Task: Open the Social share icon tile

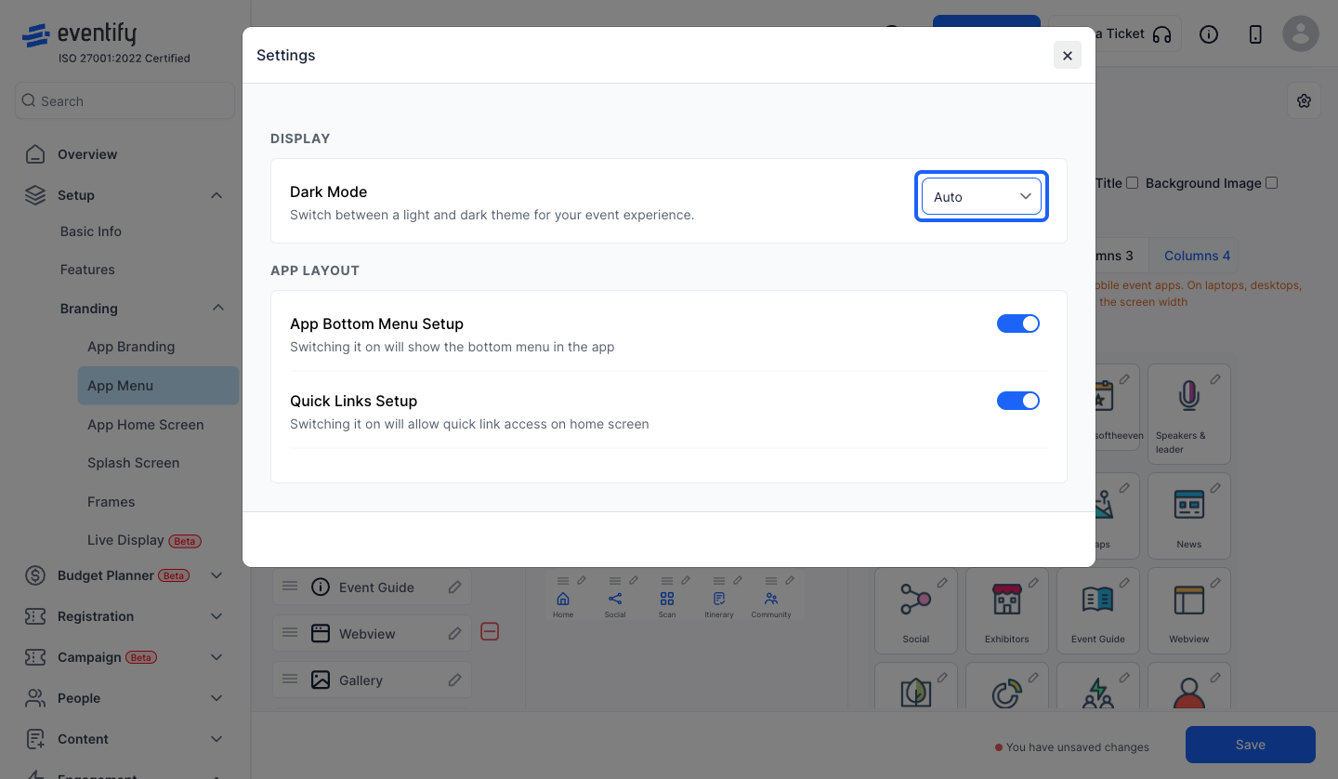Action: [915, 601]
